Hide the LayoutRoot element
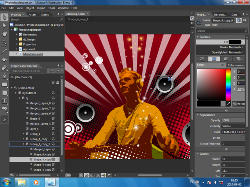 [x=53, y=93]
